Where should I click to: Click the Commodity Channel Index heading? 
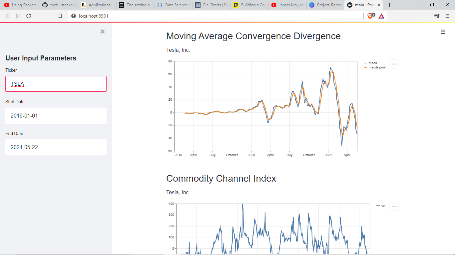point(221,178)
